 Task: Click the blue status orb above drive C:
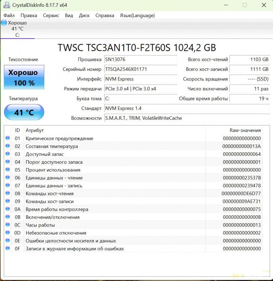[x=4, y=23]
